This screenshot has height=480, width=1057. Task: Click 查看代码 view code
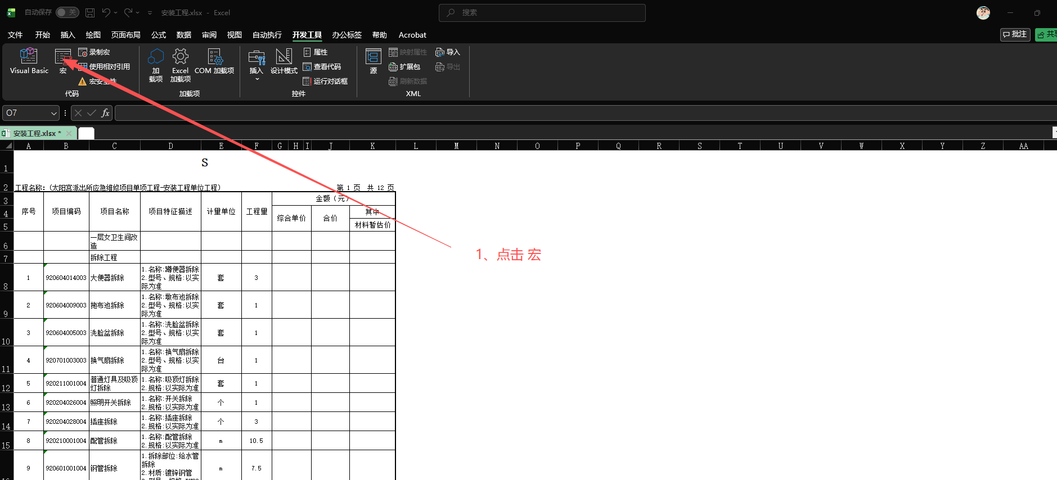(x=322, y=67)
